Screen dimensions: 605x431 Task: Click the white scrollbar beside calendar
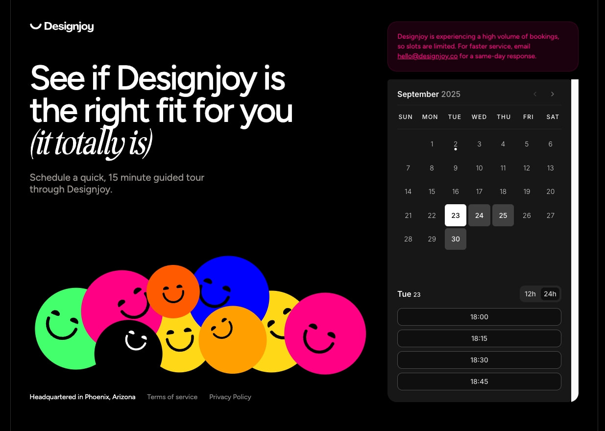point(575,240)
